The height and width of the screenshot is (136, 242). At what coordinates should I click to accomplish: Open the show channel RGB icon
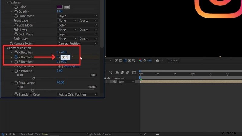pyautogui.click(x=140, y=60)
